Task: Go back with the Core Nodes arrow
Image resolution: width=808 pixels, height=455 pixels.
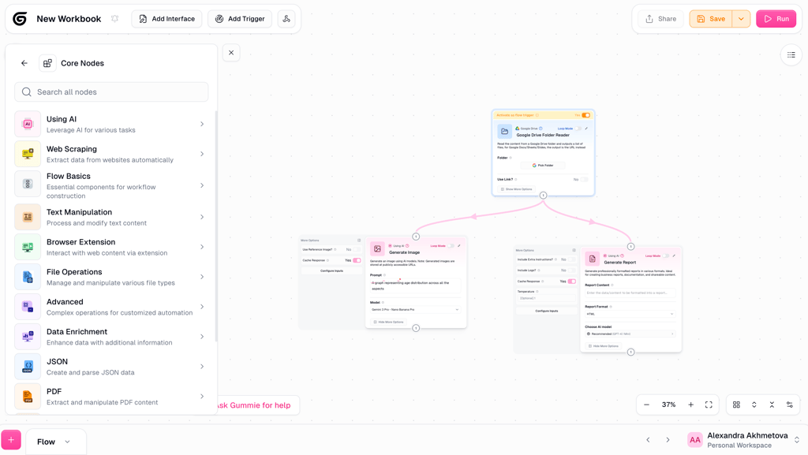Action: tap(24, 63)
